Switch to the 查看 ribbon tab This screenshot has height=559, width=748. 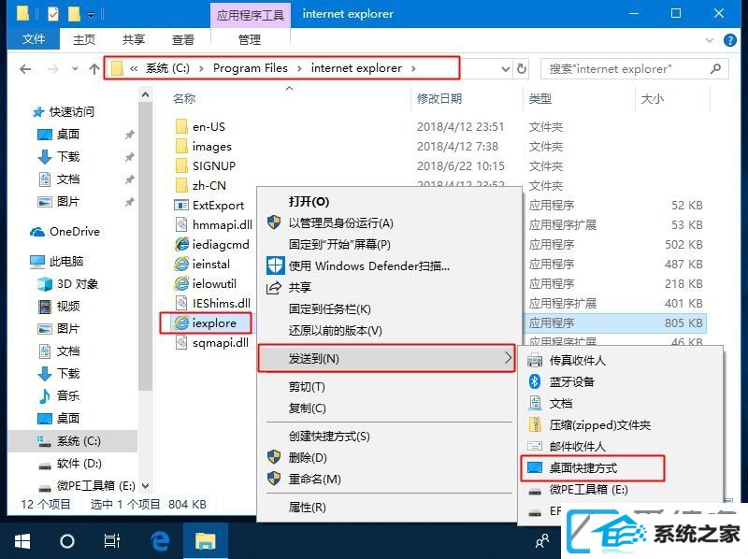183,39
